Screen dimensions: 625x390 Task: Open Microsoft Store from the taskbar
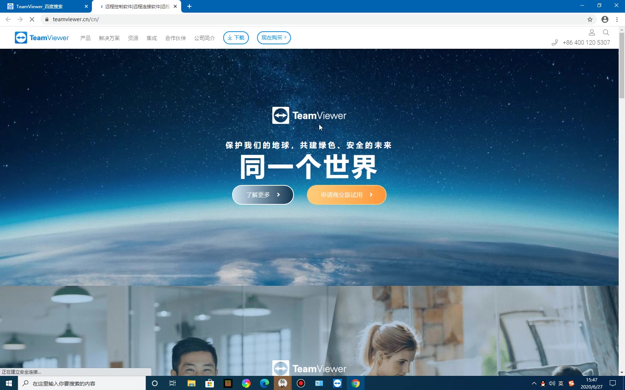210,383
